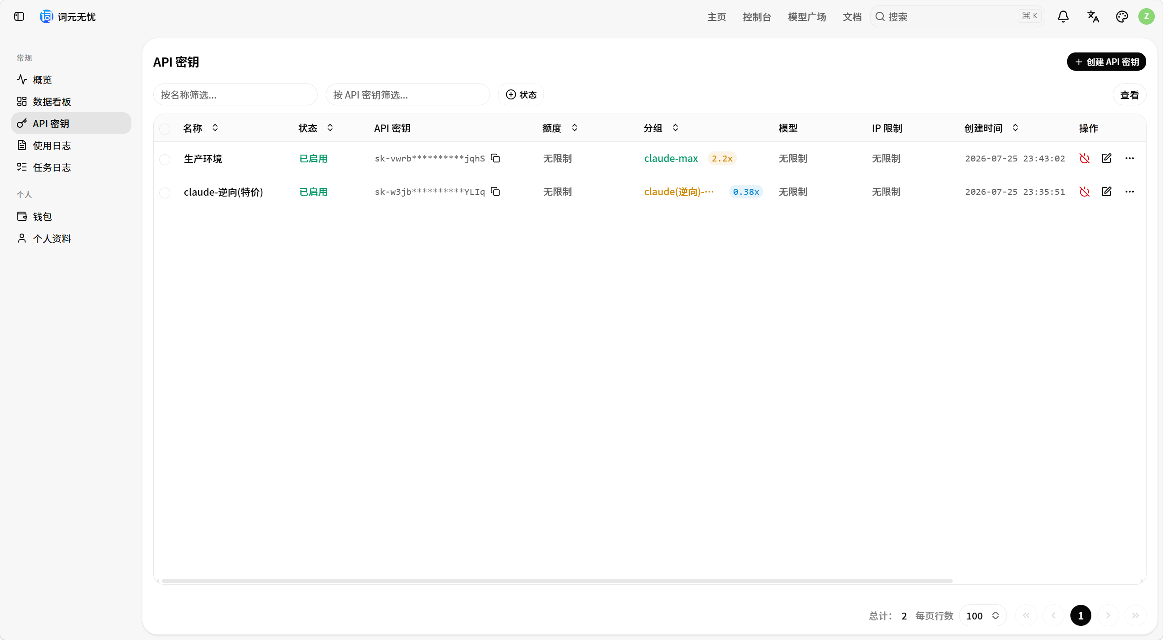The image size is (1163, 640).
Task: Sort the table by 分组
Action: pyautogui.click(x=662, y=128)
